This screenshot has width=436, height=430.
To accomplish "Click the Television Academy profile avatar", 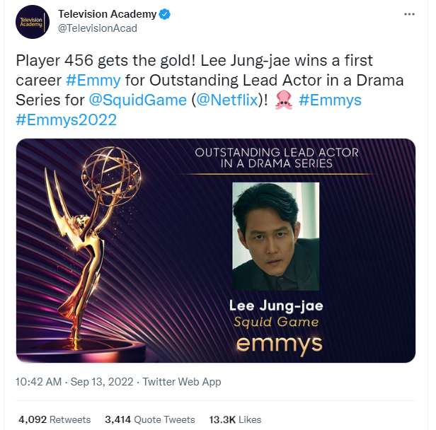I will click(x=33, y=21).
